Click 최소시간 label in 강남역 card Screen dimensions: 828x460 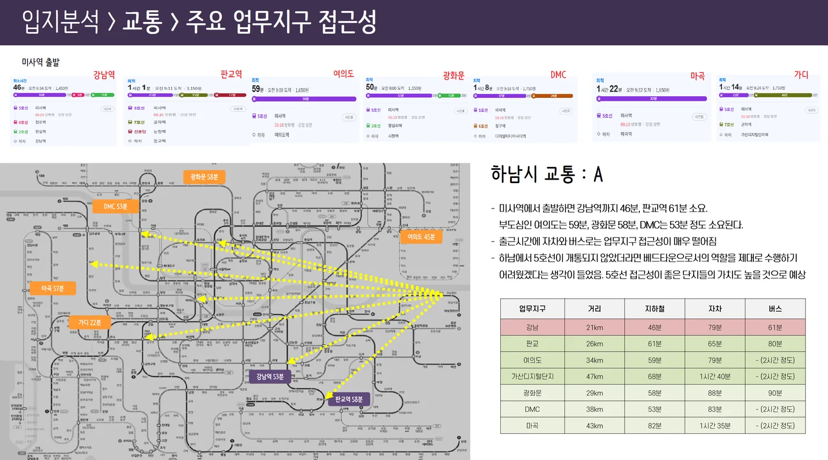pos(20,81)
